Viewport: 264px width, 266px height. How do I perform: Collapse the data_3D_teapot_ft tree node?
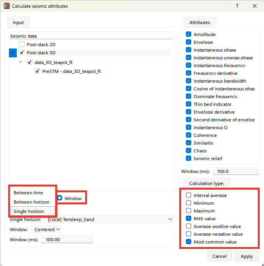pos(21,62)
